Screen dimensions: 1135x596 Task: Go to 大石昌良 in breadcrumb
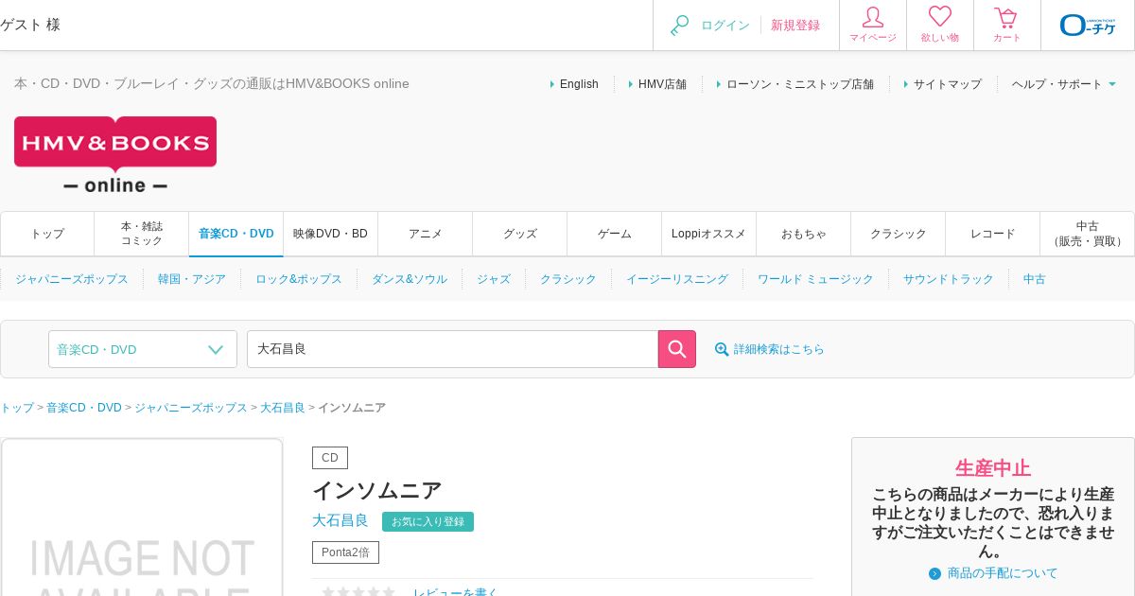(x=283, y=408)
